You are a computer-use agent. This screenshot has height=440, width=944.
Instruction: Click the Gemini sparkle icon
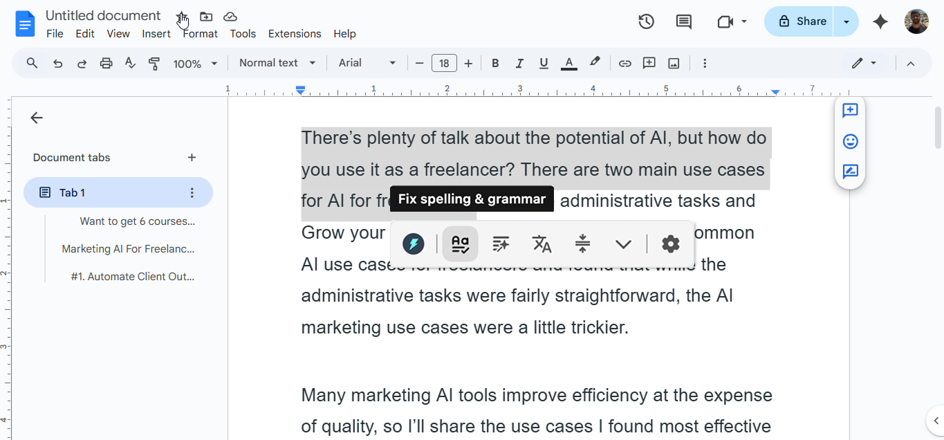coord(880,21)
